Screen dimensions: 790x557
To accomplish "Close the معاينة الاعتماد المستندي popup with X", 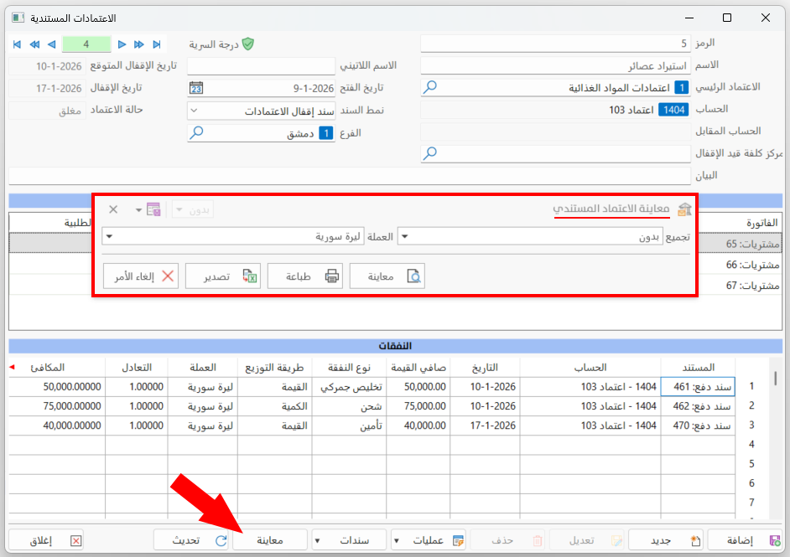I will tap(113, 209).
